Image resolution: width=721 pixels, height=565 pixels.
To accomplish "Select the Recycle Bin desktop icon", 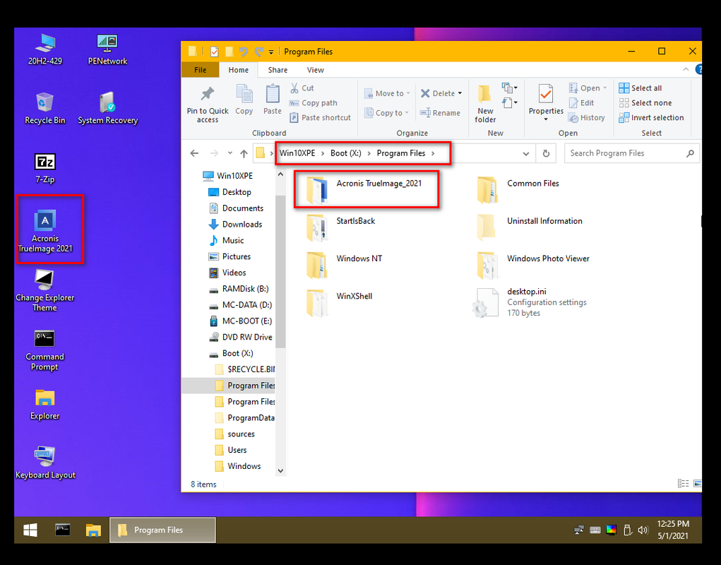I will pos(45,109).
